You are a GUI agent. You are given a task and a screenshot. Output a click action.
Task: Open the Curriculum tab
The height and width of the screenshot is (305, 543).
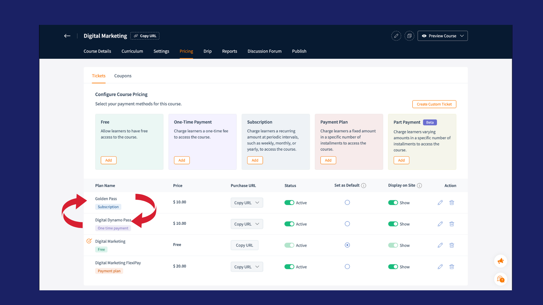point(132,51)
